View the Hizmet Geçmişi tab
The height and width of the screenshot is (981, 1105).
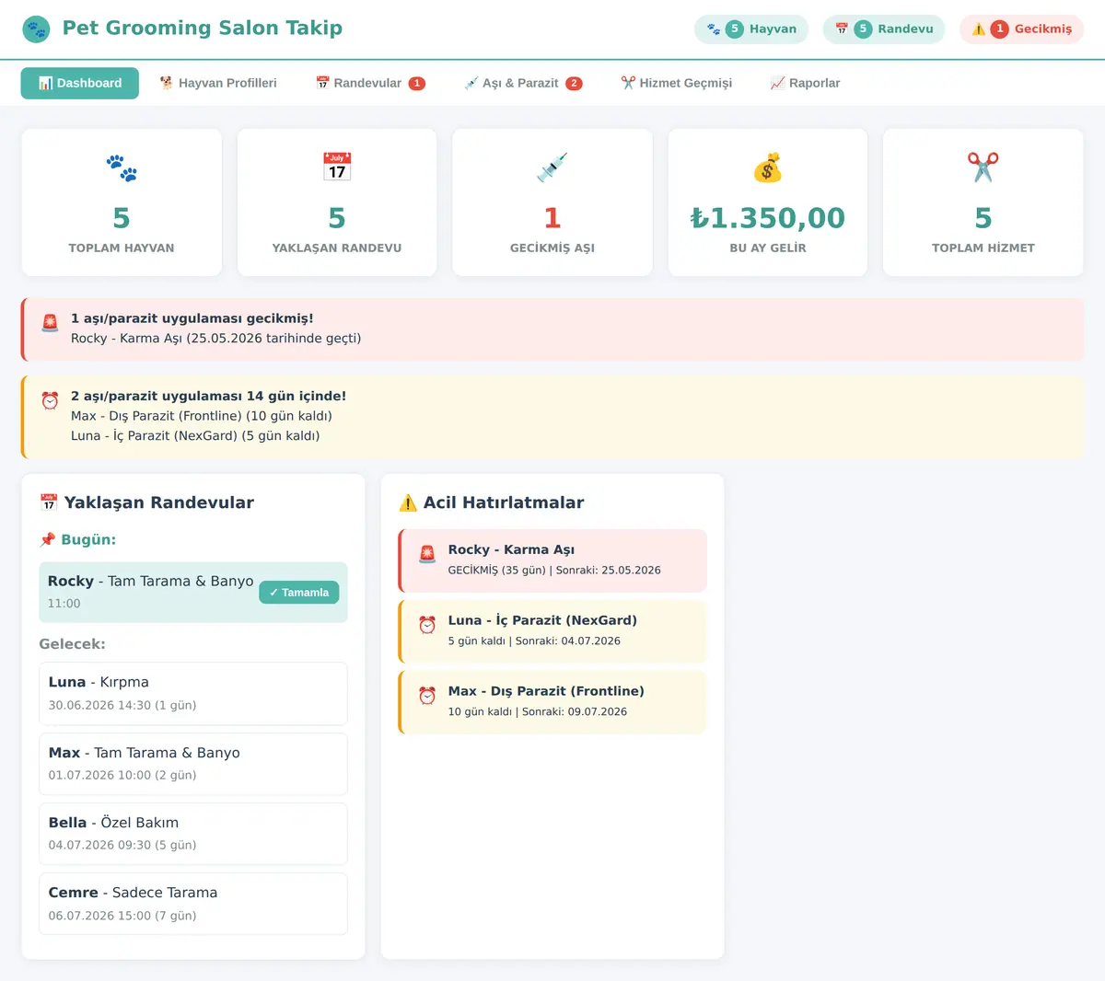[677, 83]
